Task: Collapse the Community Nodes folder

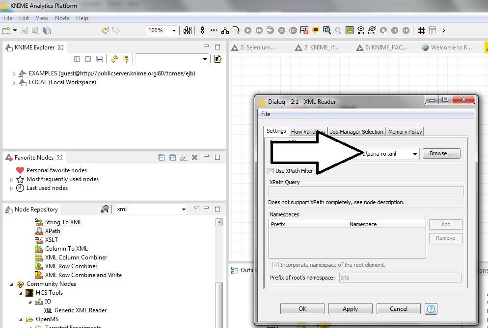Action: click(11, 284)
